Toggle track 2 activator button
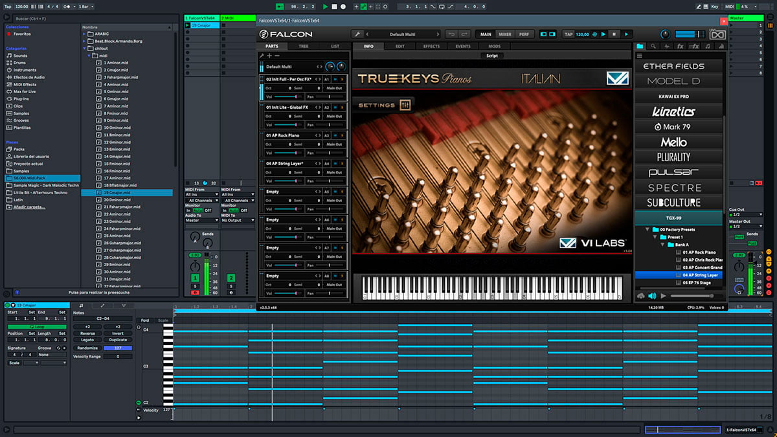The height and width of the screenshot is (437, 777). point(231,278)
